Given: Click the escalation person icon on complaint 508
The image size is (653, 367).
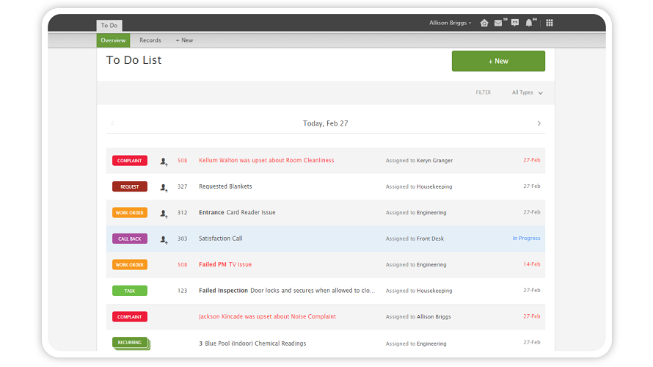Looking at the screenshot, I should pos(164,161).
